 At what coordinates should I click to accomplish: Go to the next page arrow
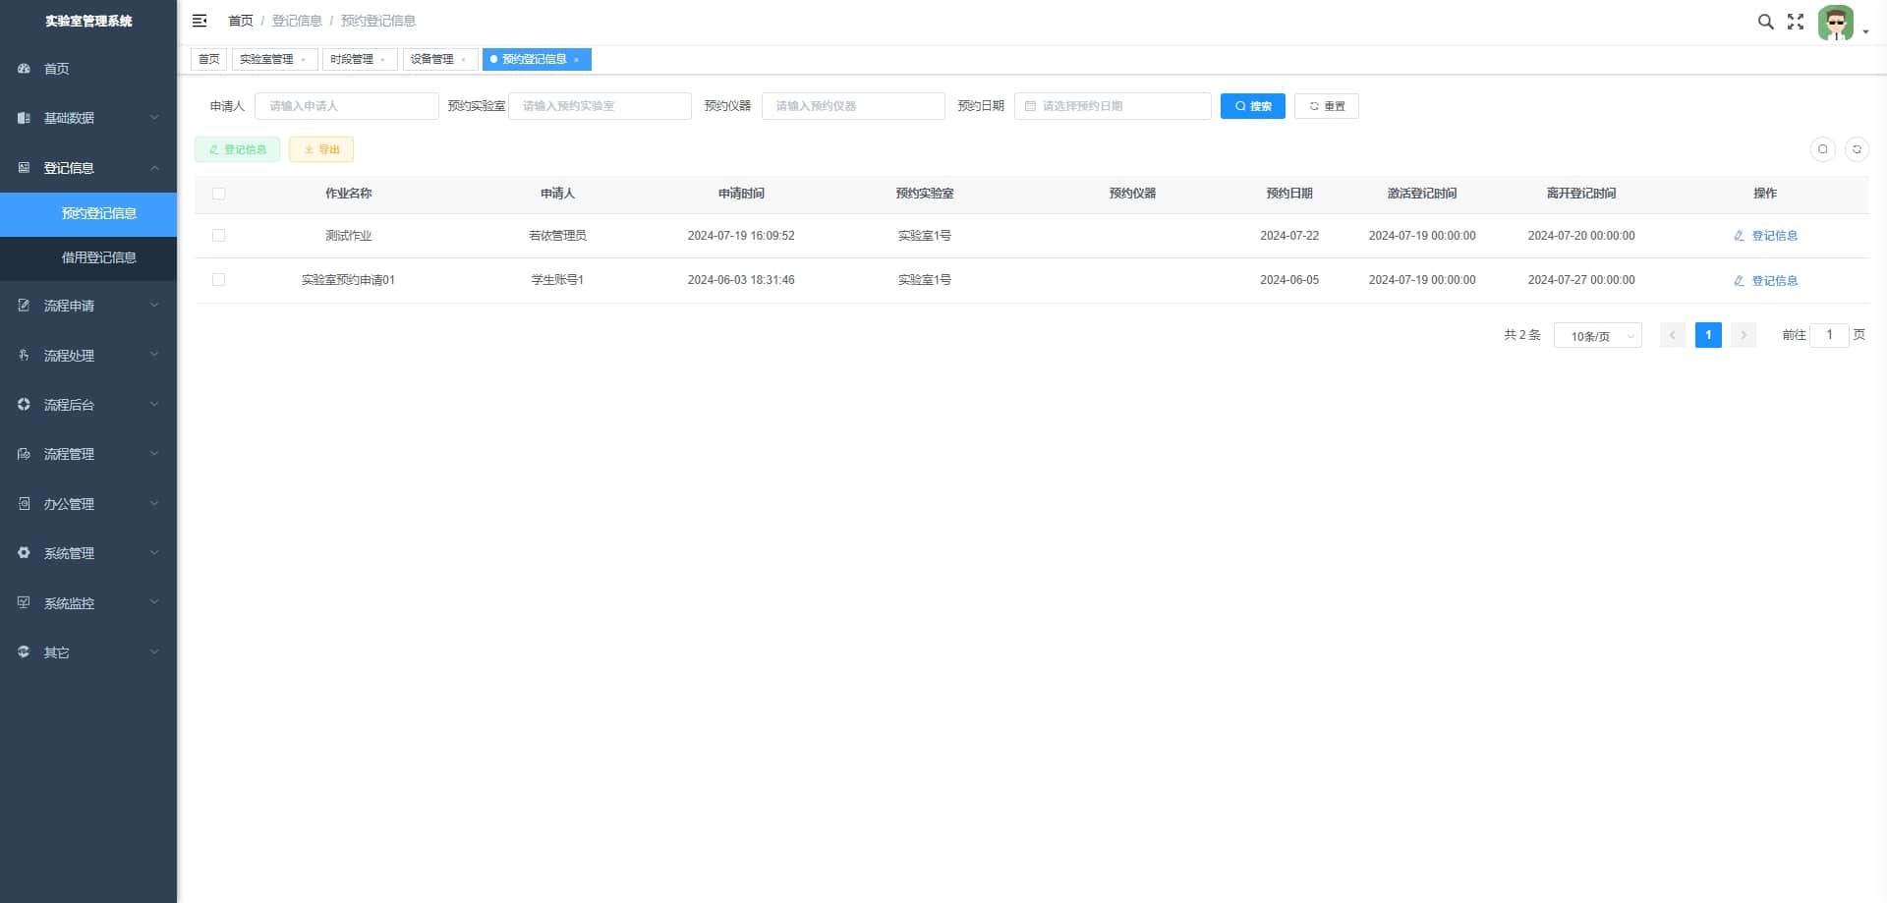1744,335
